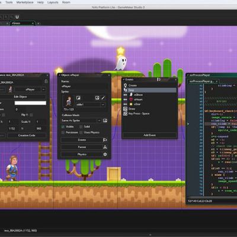Click the new sprite icon in Object window

point(78,98)
